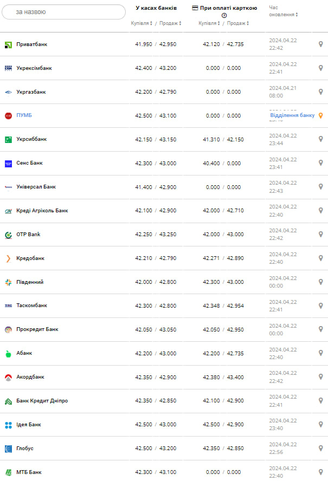Open the location pin for Глобус

pos(320,448)
